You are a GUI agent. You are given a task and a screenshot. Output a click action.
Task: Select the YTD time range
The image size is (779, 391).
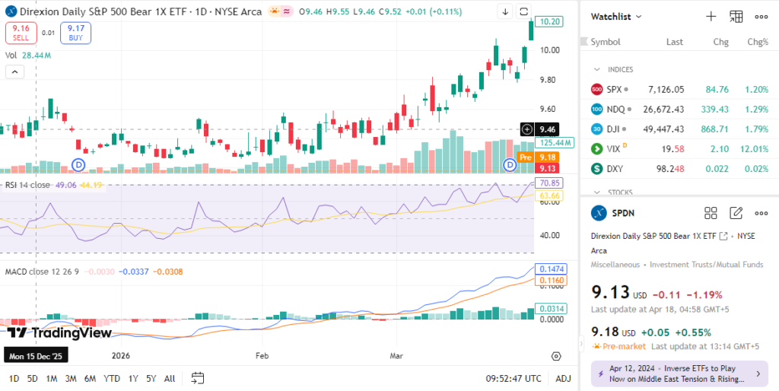click(111, 378)
